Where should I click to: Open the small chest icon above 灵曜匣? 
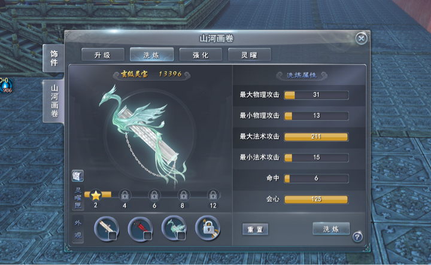coord(78,176)
